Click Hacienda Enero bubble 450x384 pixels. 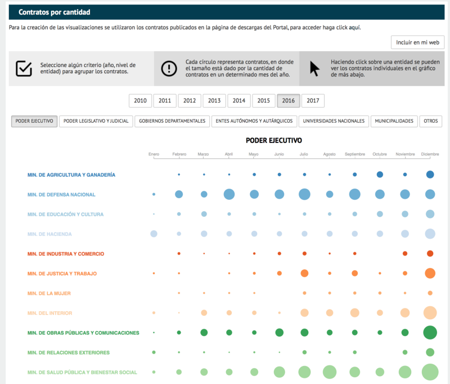154,234
